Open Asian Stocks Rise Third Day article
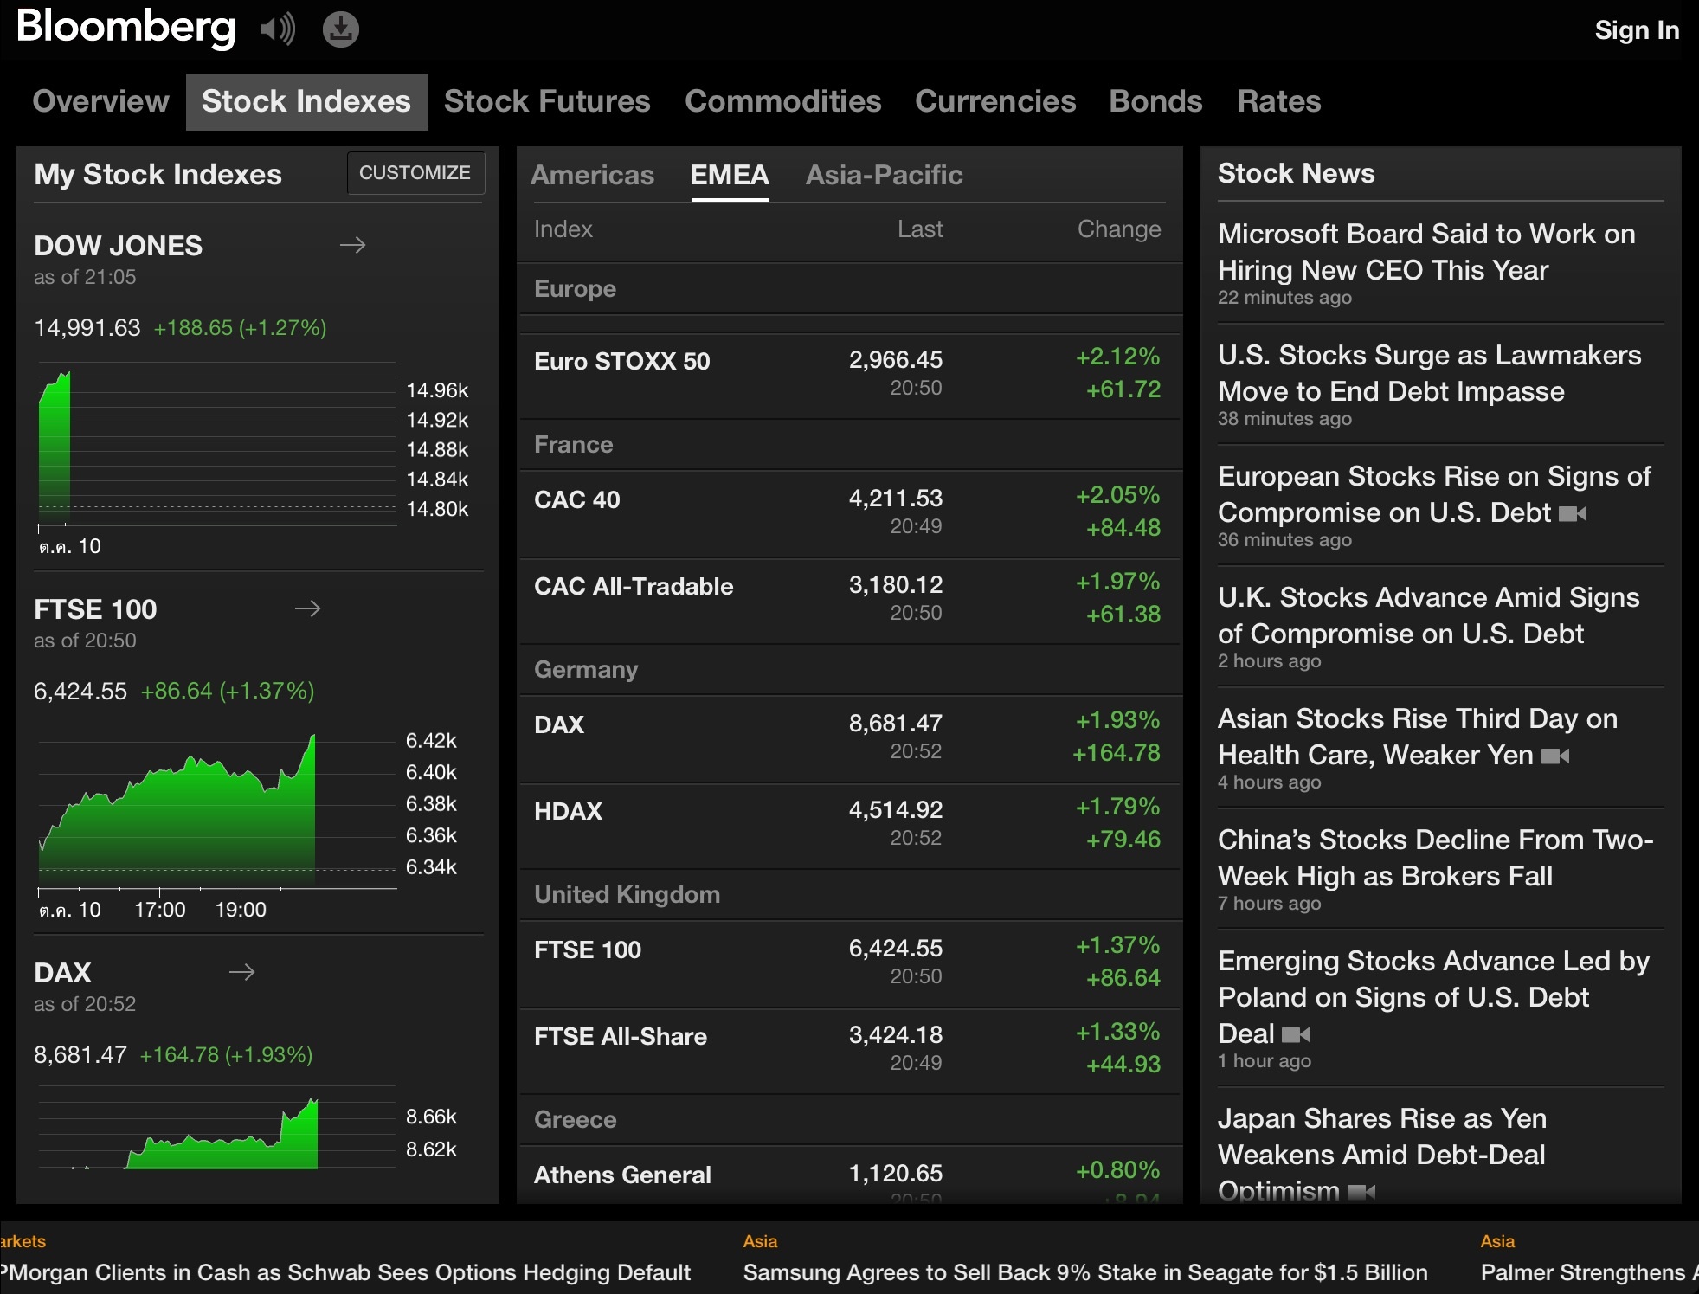This screenshot has height=1294, width=1699. pyautogui.click(x=1440, y=747)
